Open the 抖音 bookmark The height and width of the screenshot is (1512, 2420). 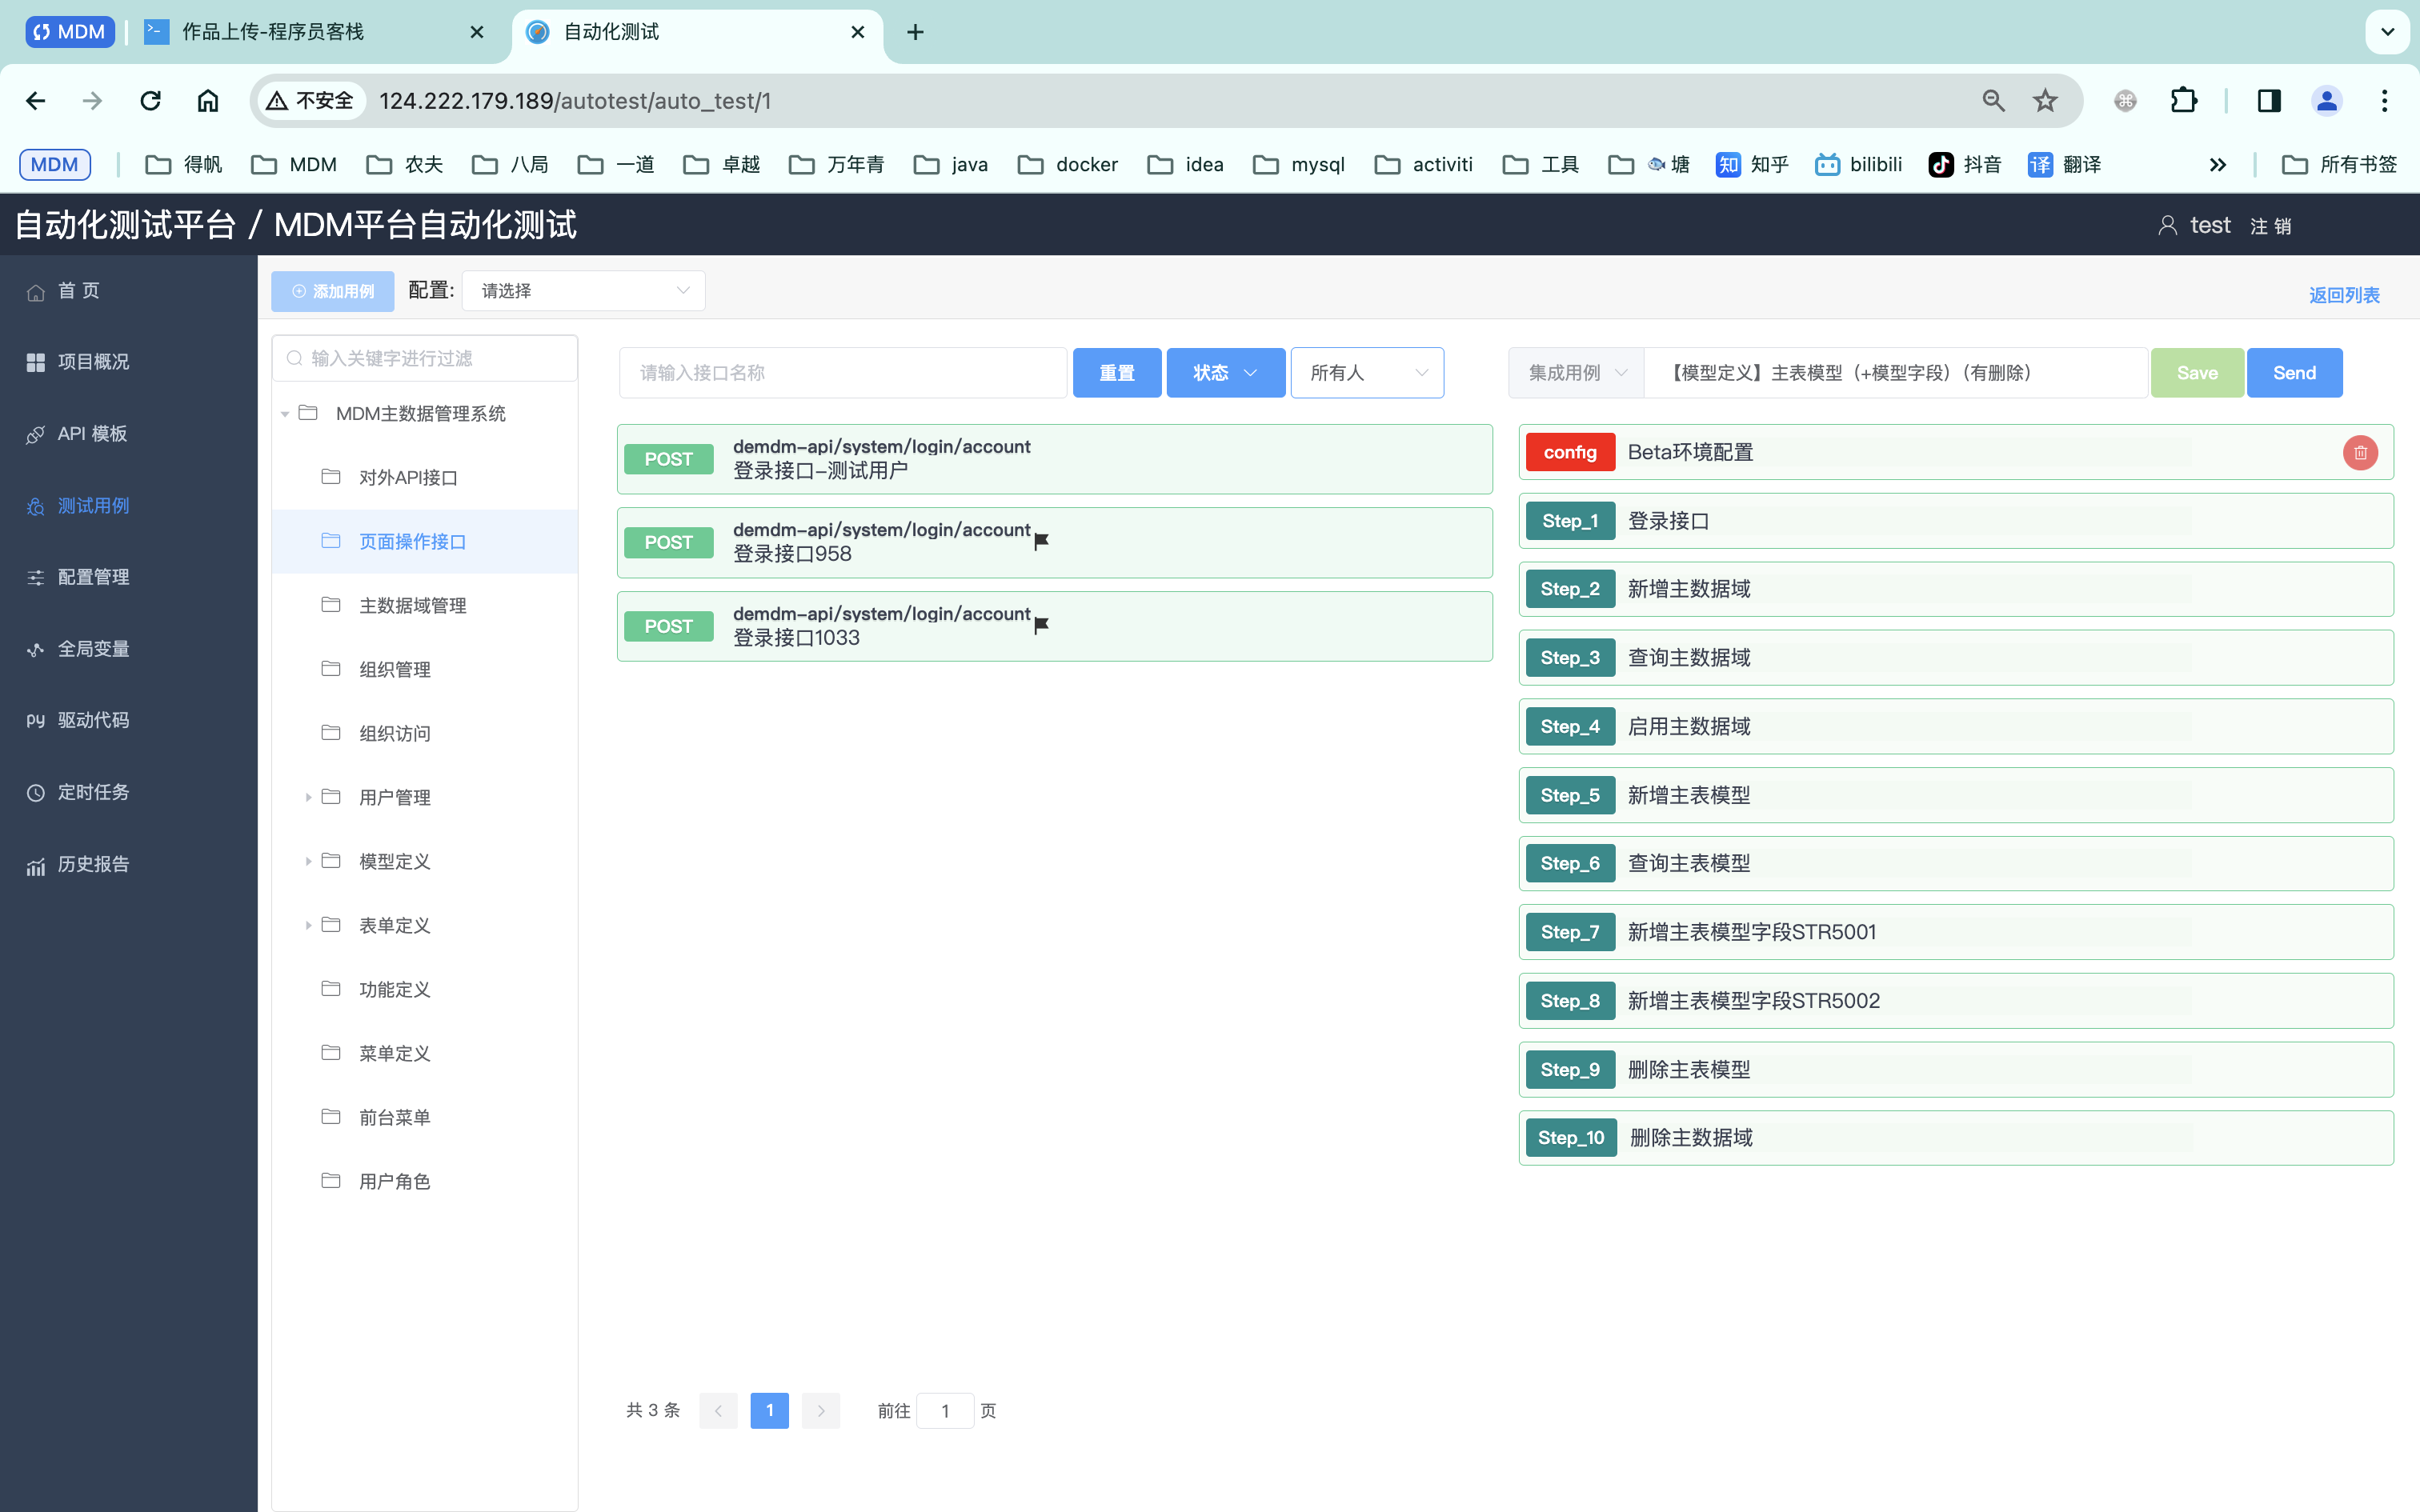click(1965, 165)
